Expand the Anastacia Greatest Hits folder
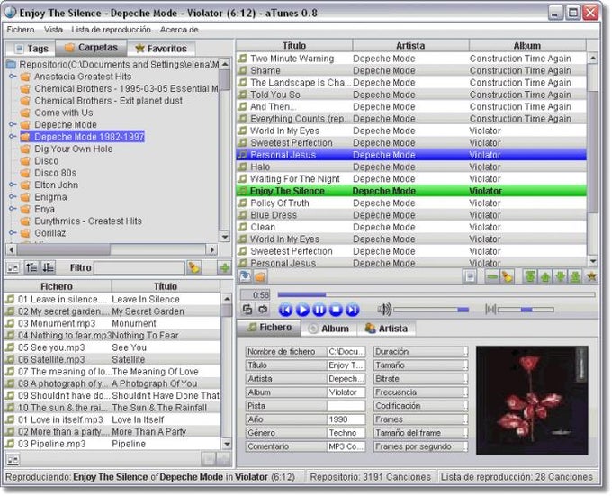This screenshot has height=496, width=612. click(13, 77)
